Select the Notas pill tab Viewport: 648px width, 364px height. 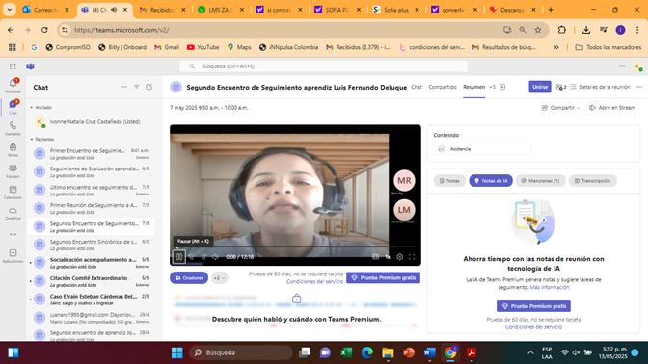(x=449, y=181)
